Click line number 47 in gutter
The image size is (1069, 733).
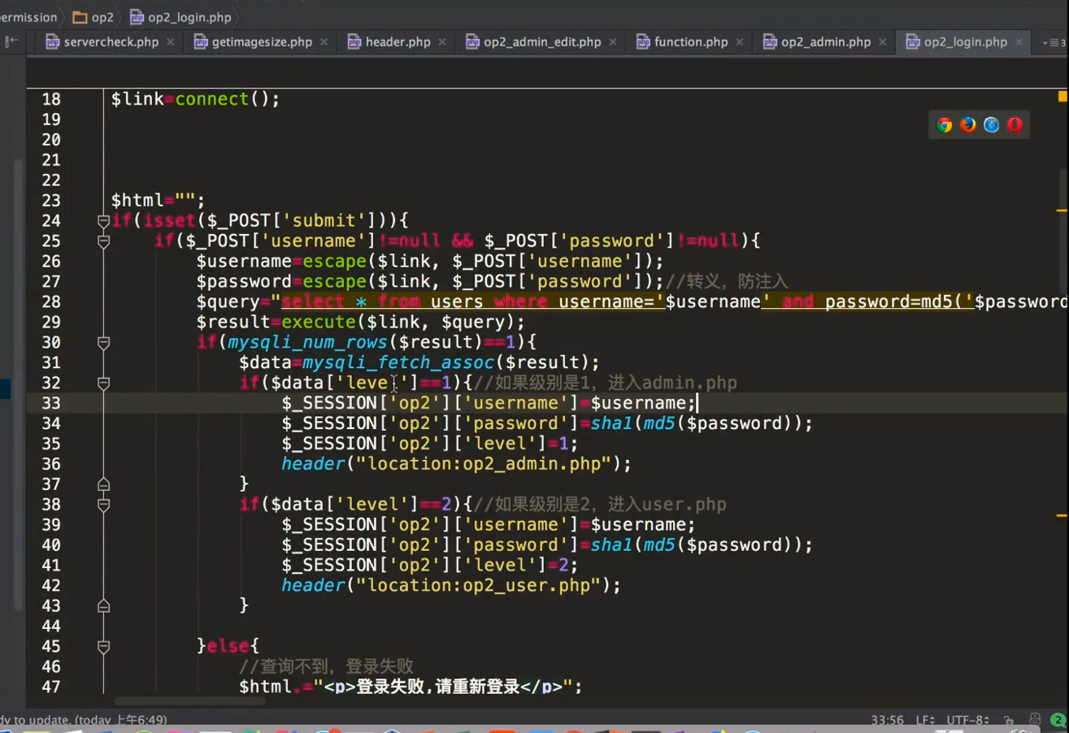click(51, 687)
